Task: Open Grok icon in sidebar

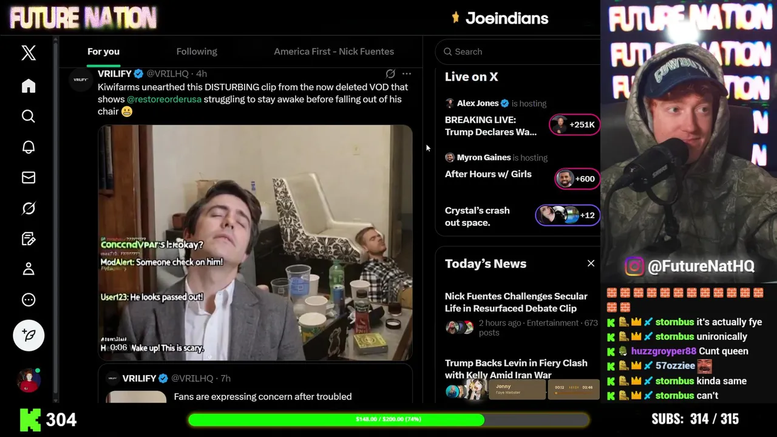Action: [29, 208]
